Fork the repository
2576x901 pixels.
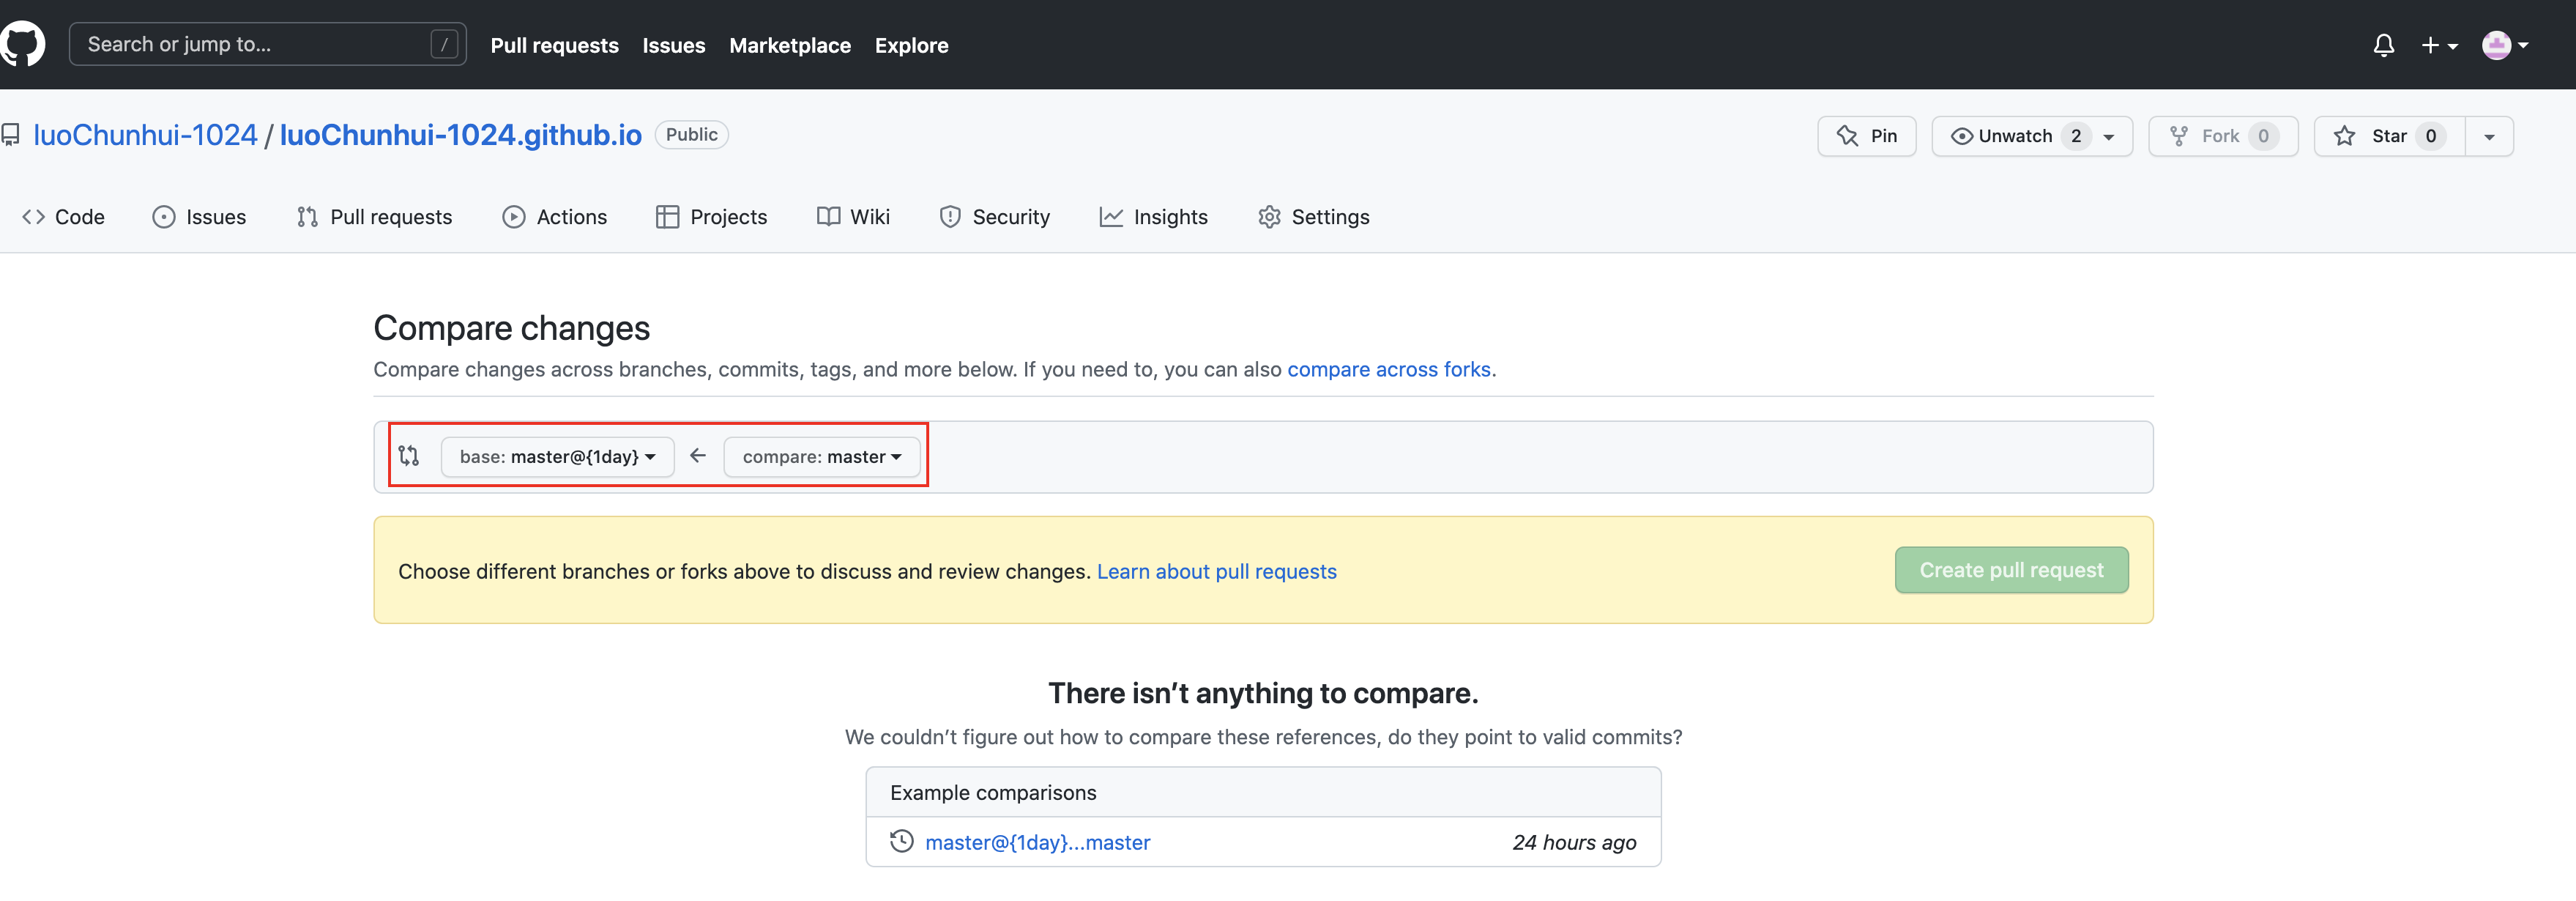click(x=2222, y=136)
